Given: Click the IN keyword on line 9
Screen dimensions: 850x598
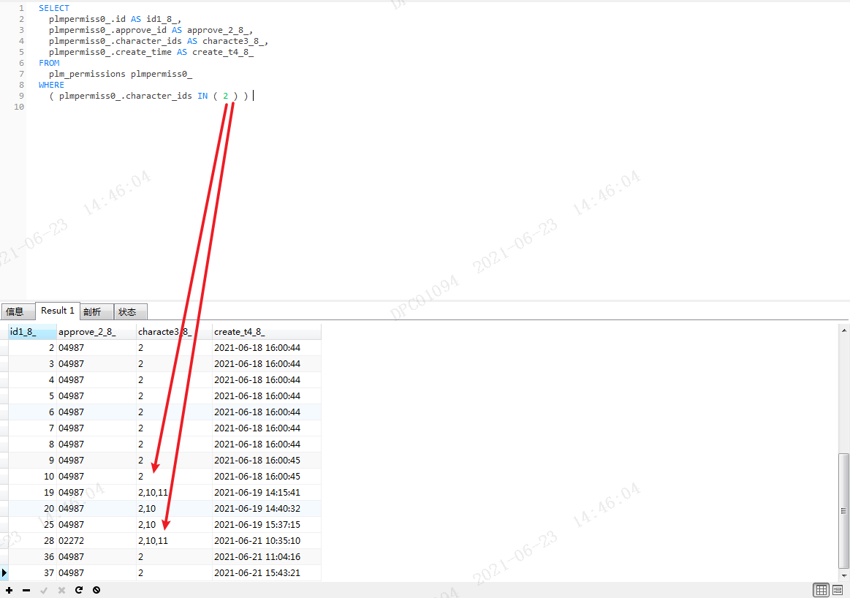Looking at the screenshot, I should pyautogui.click(x=202, y=96).
